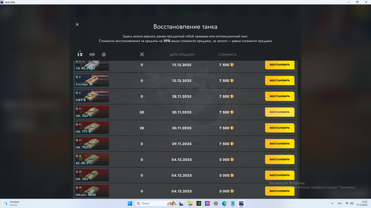Restore the VK 90.01 (P) tank
371x208 pixels.
[280, 65]
